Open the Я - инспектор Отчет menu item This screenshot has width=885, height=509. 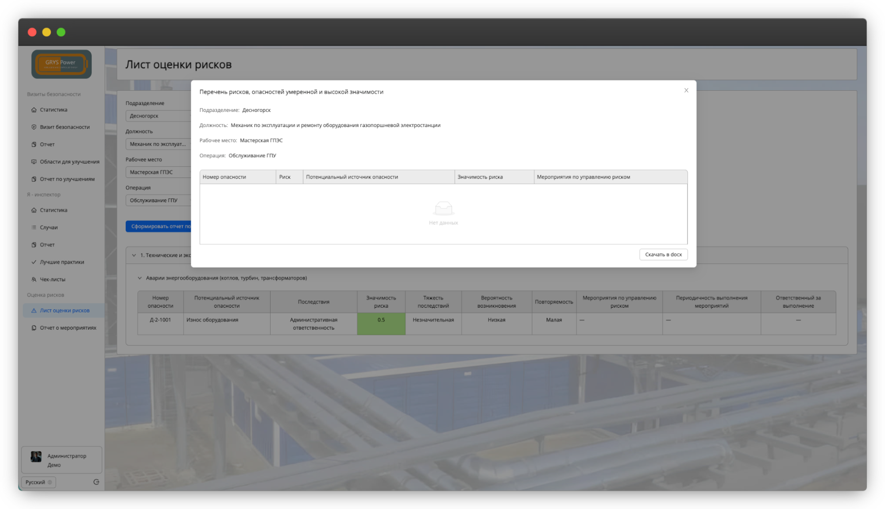tap(47, 245)
